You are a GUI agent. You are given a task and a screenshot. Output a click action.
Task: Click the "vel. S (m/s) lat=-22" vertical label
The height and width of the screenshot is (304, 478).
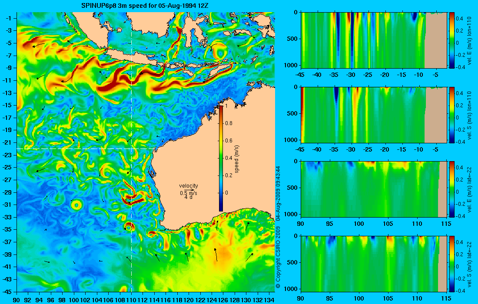tap(470, 264)
